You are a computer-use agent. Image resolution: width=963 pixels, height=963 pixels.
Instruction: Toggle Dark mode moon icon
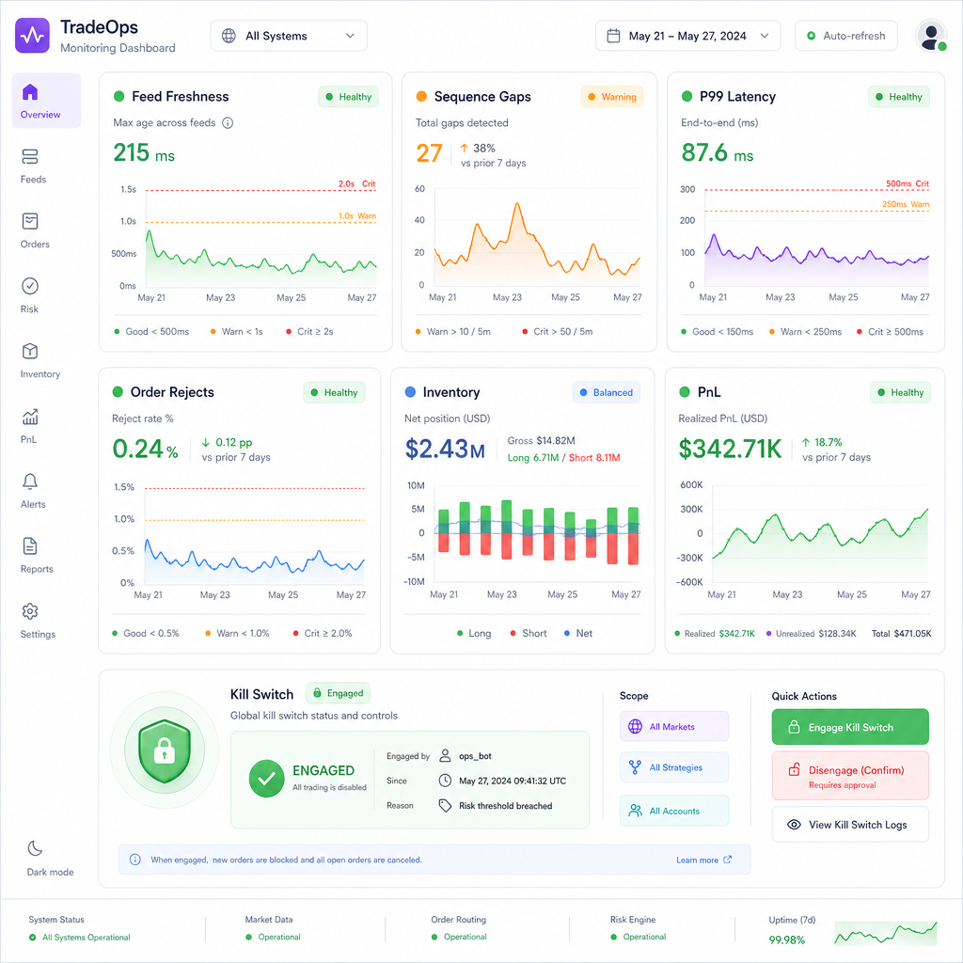click(x=35, y=848)
